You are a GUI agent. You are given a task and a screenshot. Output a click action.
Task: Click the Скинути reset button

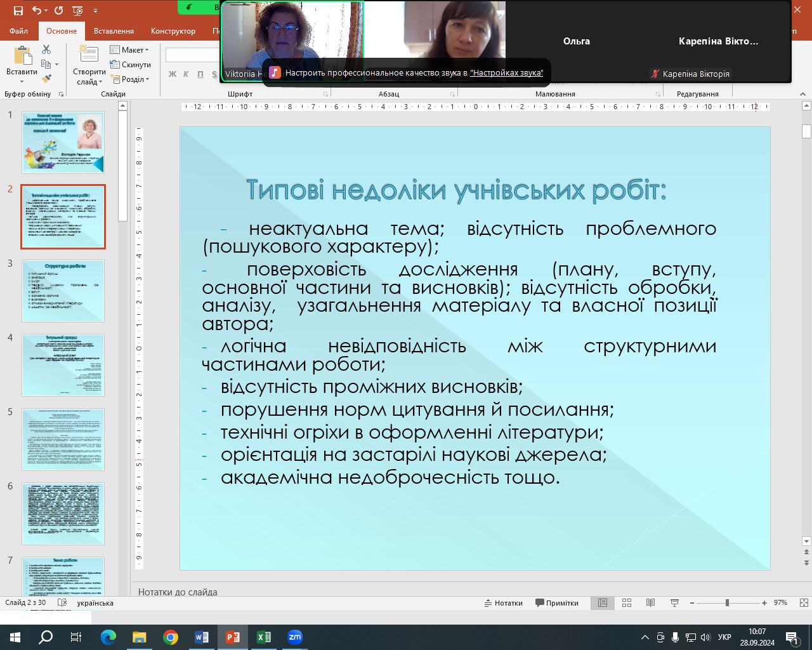(x=131, y=65)
